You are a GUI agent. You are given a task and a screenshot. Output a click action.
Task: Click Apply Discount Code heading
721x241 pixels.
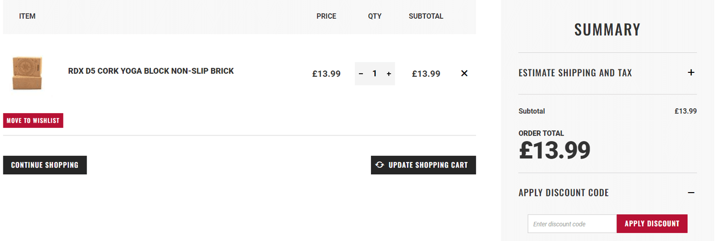(563, 193)
